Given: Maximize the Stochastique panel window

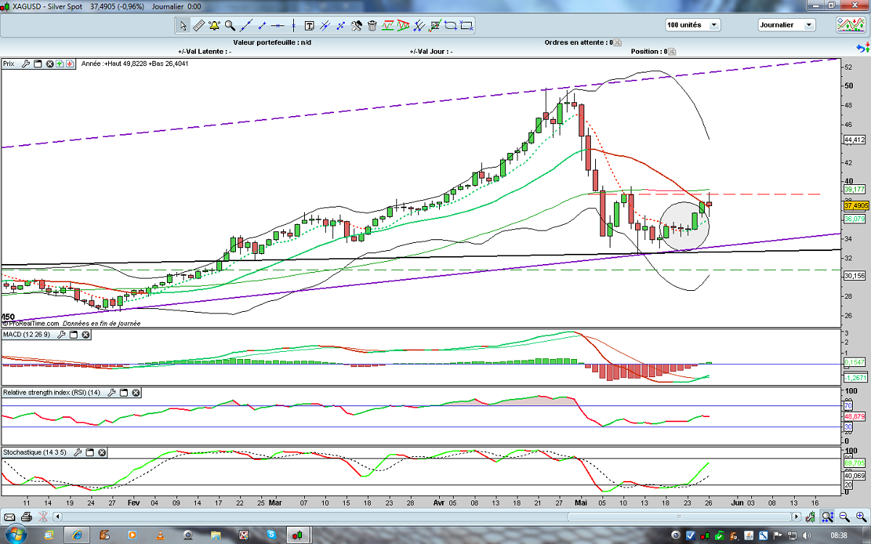Looking at the screenshot, I should click(x=89, y=453).
